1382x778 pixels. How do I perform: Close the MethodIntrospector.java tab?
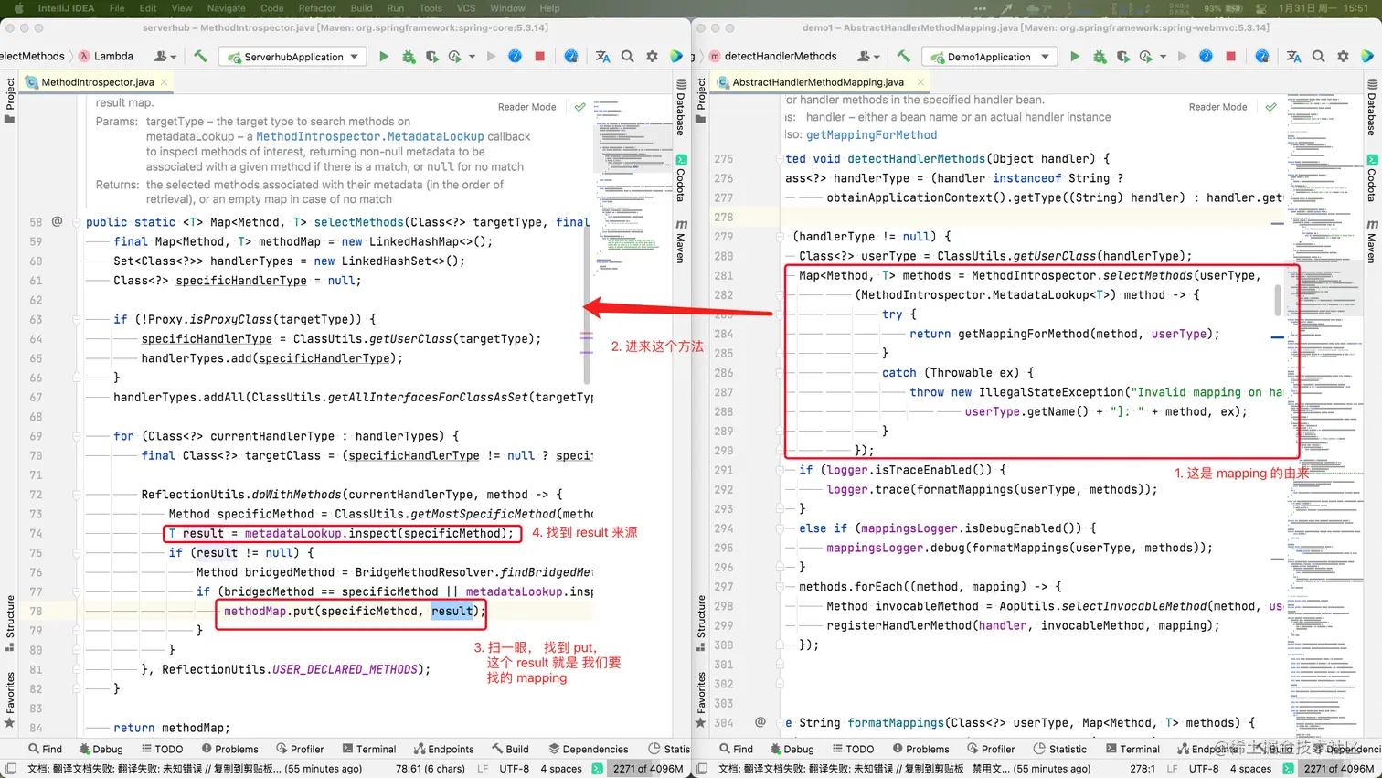pyautogui.click(x=165, y=82)
